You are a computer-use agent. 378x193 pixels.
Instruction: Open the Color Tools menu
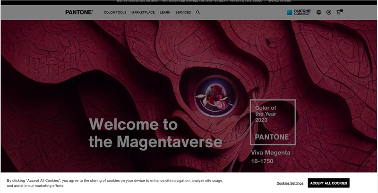(x=115, y=13)
